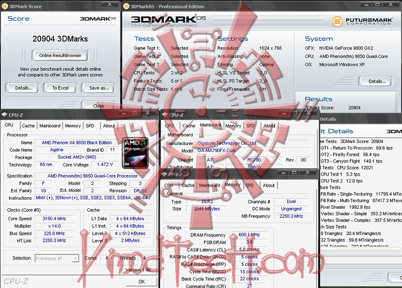This screenshot has height=288, width=402.
Task: Close the 3DMark Score window
Action: (x=110, y=5)
